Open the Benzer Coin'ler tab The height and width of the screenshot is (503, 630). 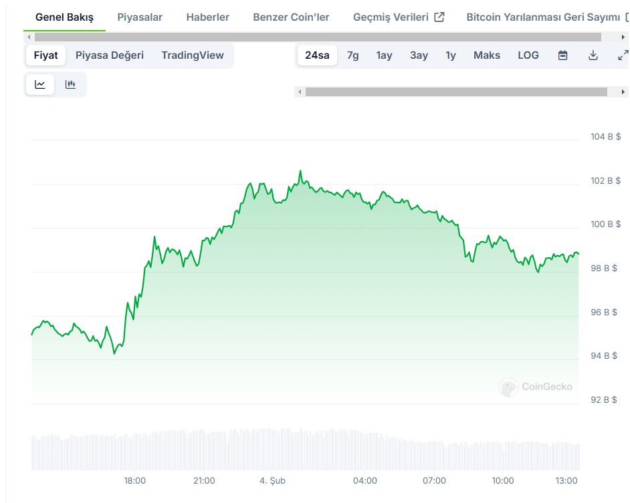click(291, 17)
